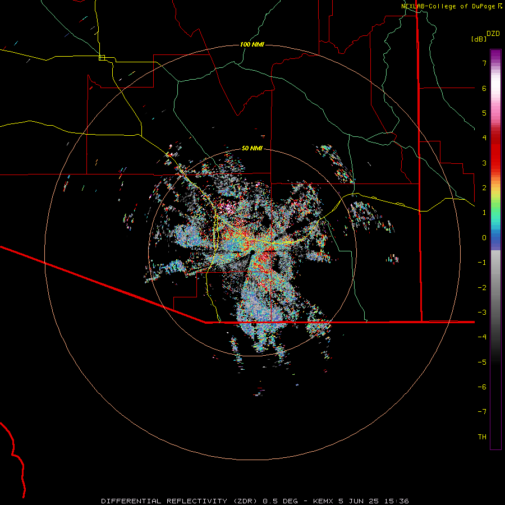Click the 100 NMI range ring label
Screen dimensions: 505x505
click(252, 44)
